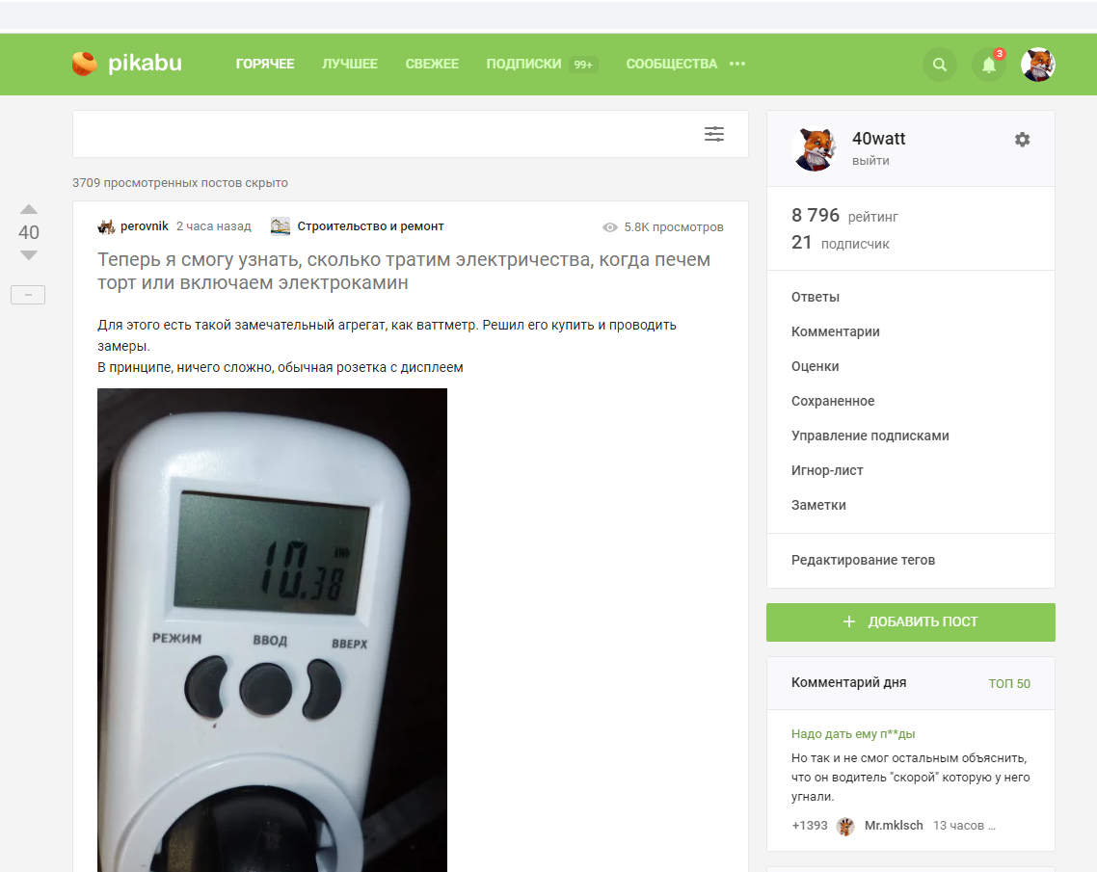Viewport: 1097px width, 872px height.
Task: Click the Pikabu logo icon
Action: click(x=85, y=64)
